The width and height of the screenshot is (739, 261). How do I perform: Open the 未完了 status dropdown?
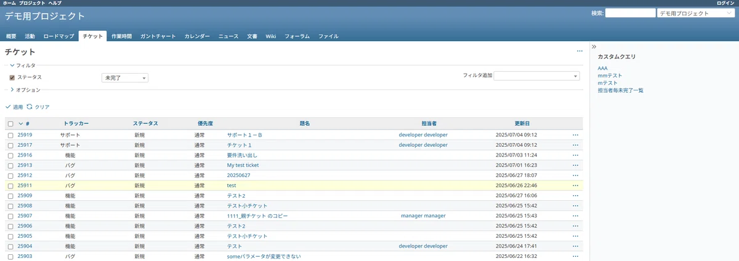(125, 78)
